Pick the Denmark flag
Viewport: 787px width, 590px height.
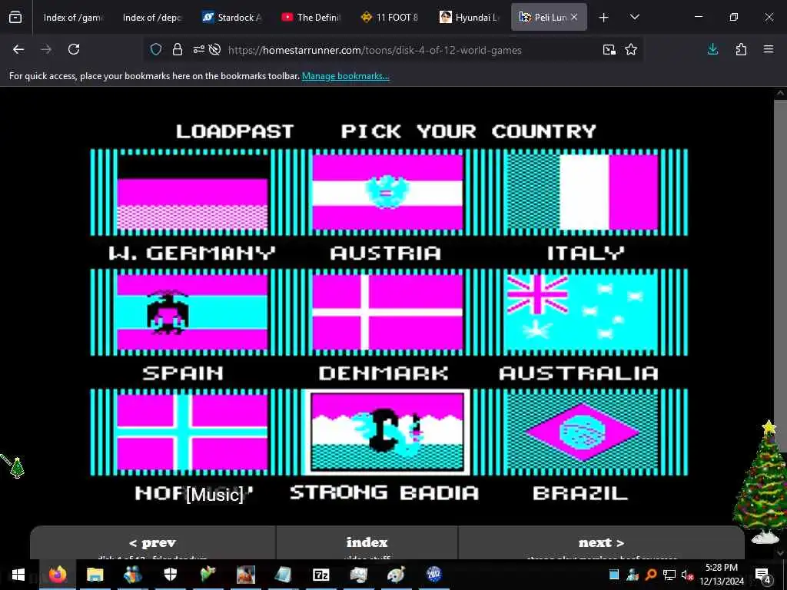(387, 312)
